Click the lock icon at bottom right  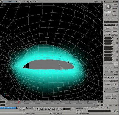click(117, 111)
